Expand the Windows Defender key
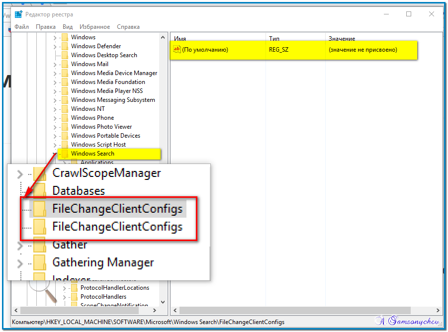448x332 pixels. (x=55, y=46)
